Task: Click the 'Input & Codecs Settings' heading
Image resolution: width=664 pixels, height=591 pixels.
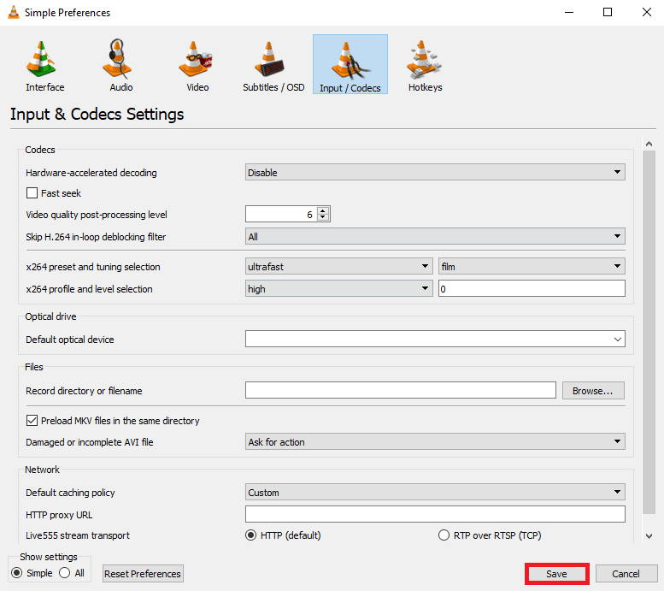Action: tap(97, 114)
